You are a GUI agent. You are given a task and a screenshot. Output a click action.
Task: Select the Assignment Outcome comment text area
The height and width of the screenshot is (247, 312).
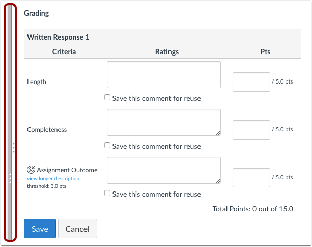(163, 171)
